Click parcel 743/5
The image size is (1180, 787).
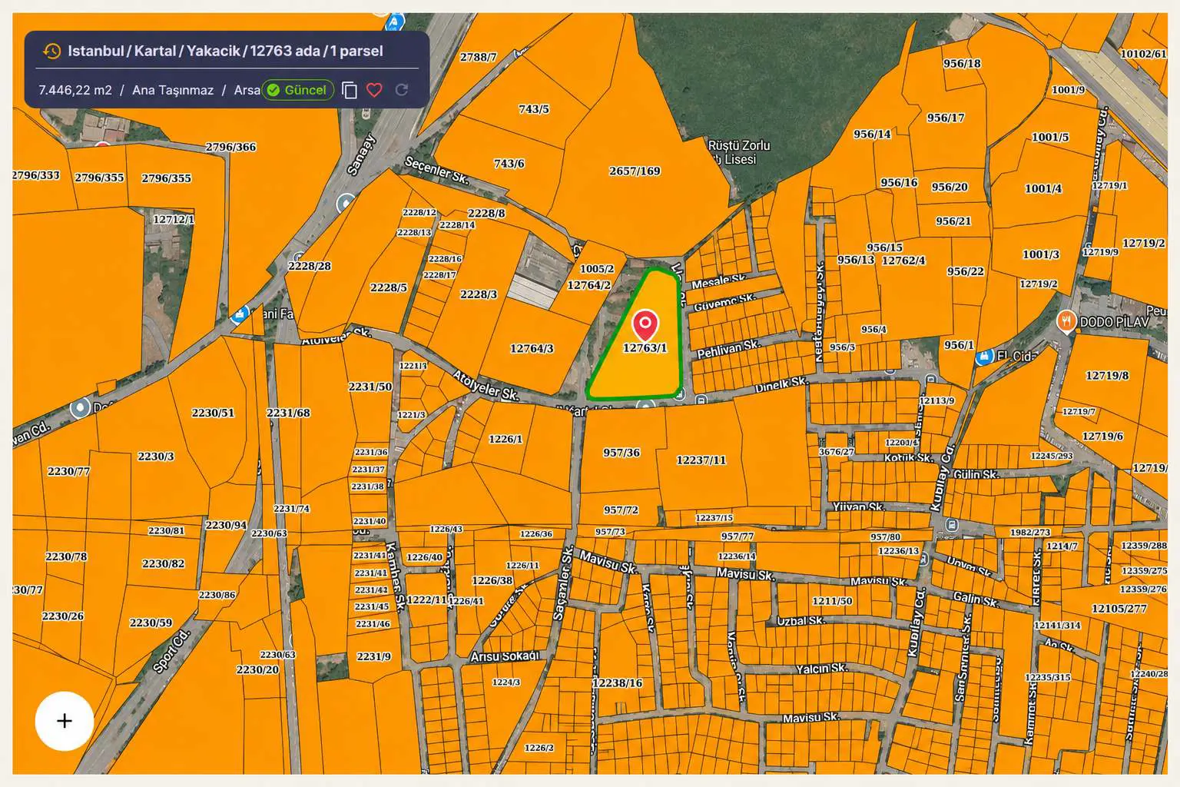pos(534,109)
